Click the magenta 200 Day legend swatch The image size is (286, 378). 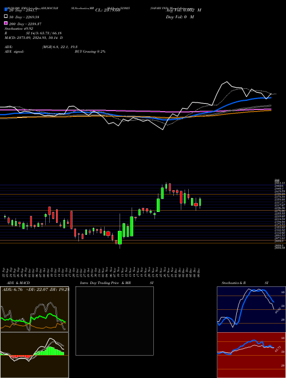tap(6, 23)
